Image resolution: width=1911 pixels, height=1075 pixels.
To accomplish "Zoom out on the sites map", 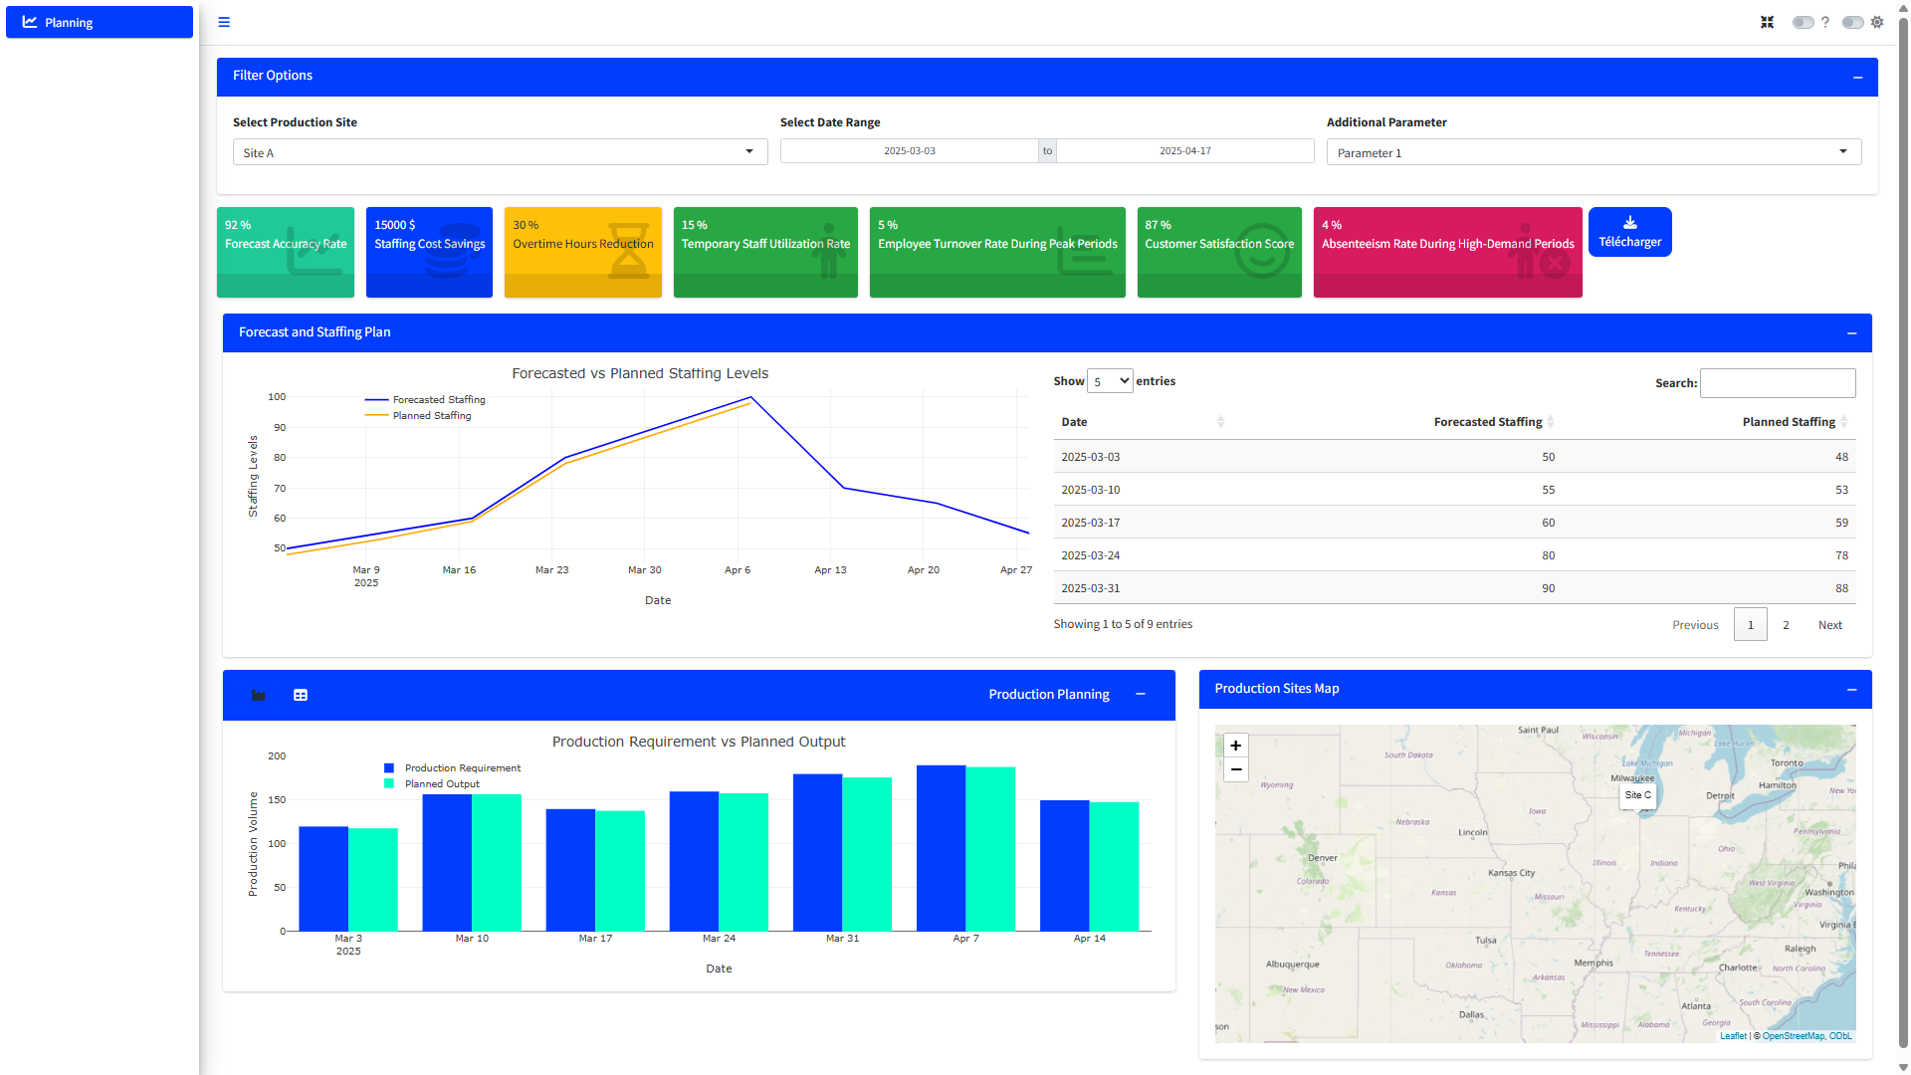I will [1235, 769].
